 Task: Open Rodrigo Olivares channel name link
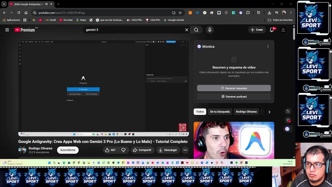[40, 148]
